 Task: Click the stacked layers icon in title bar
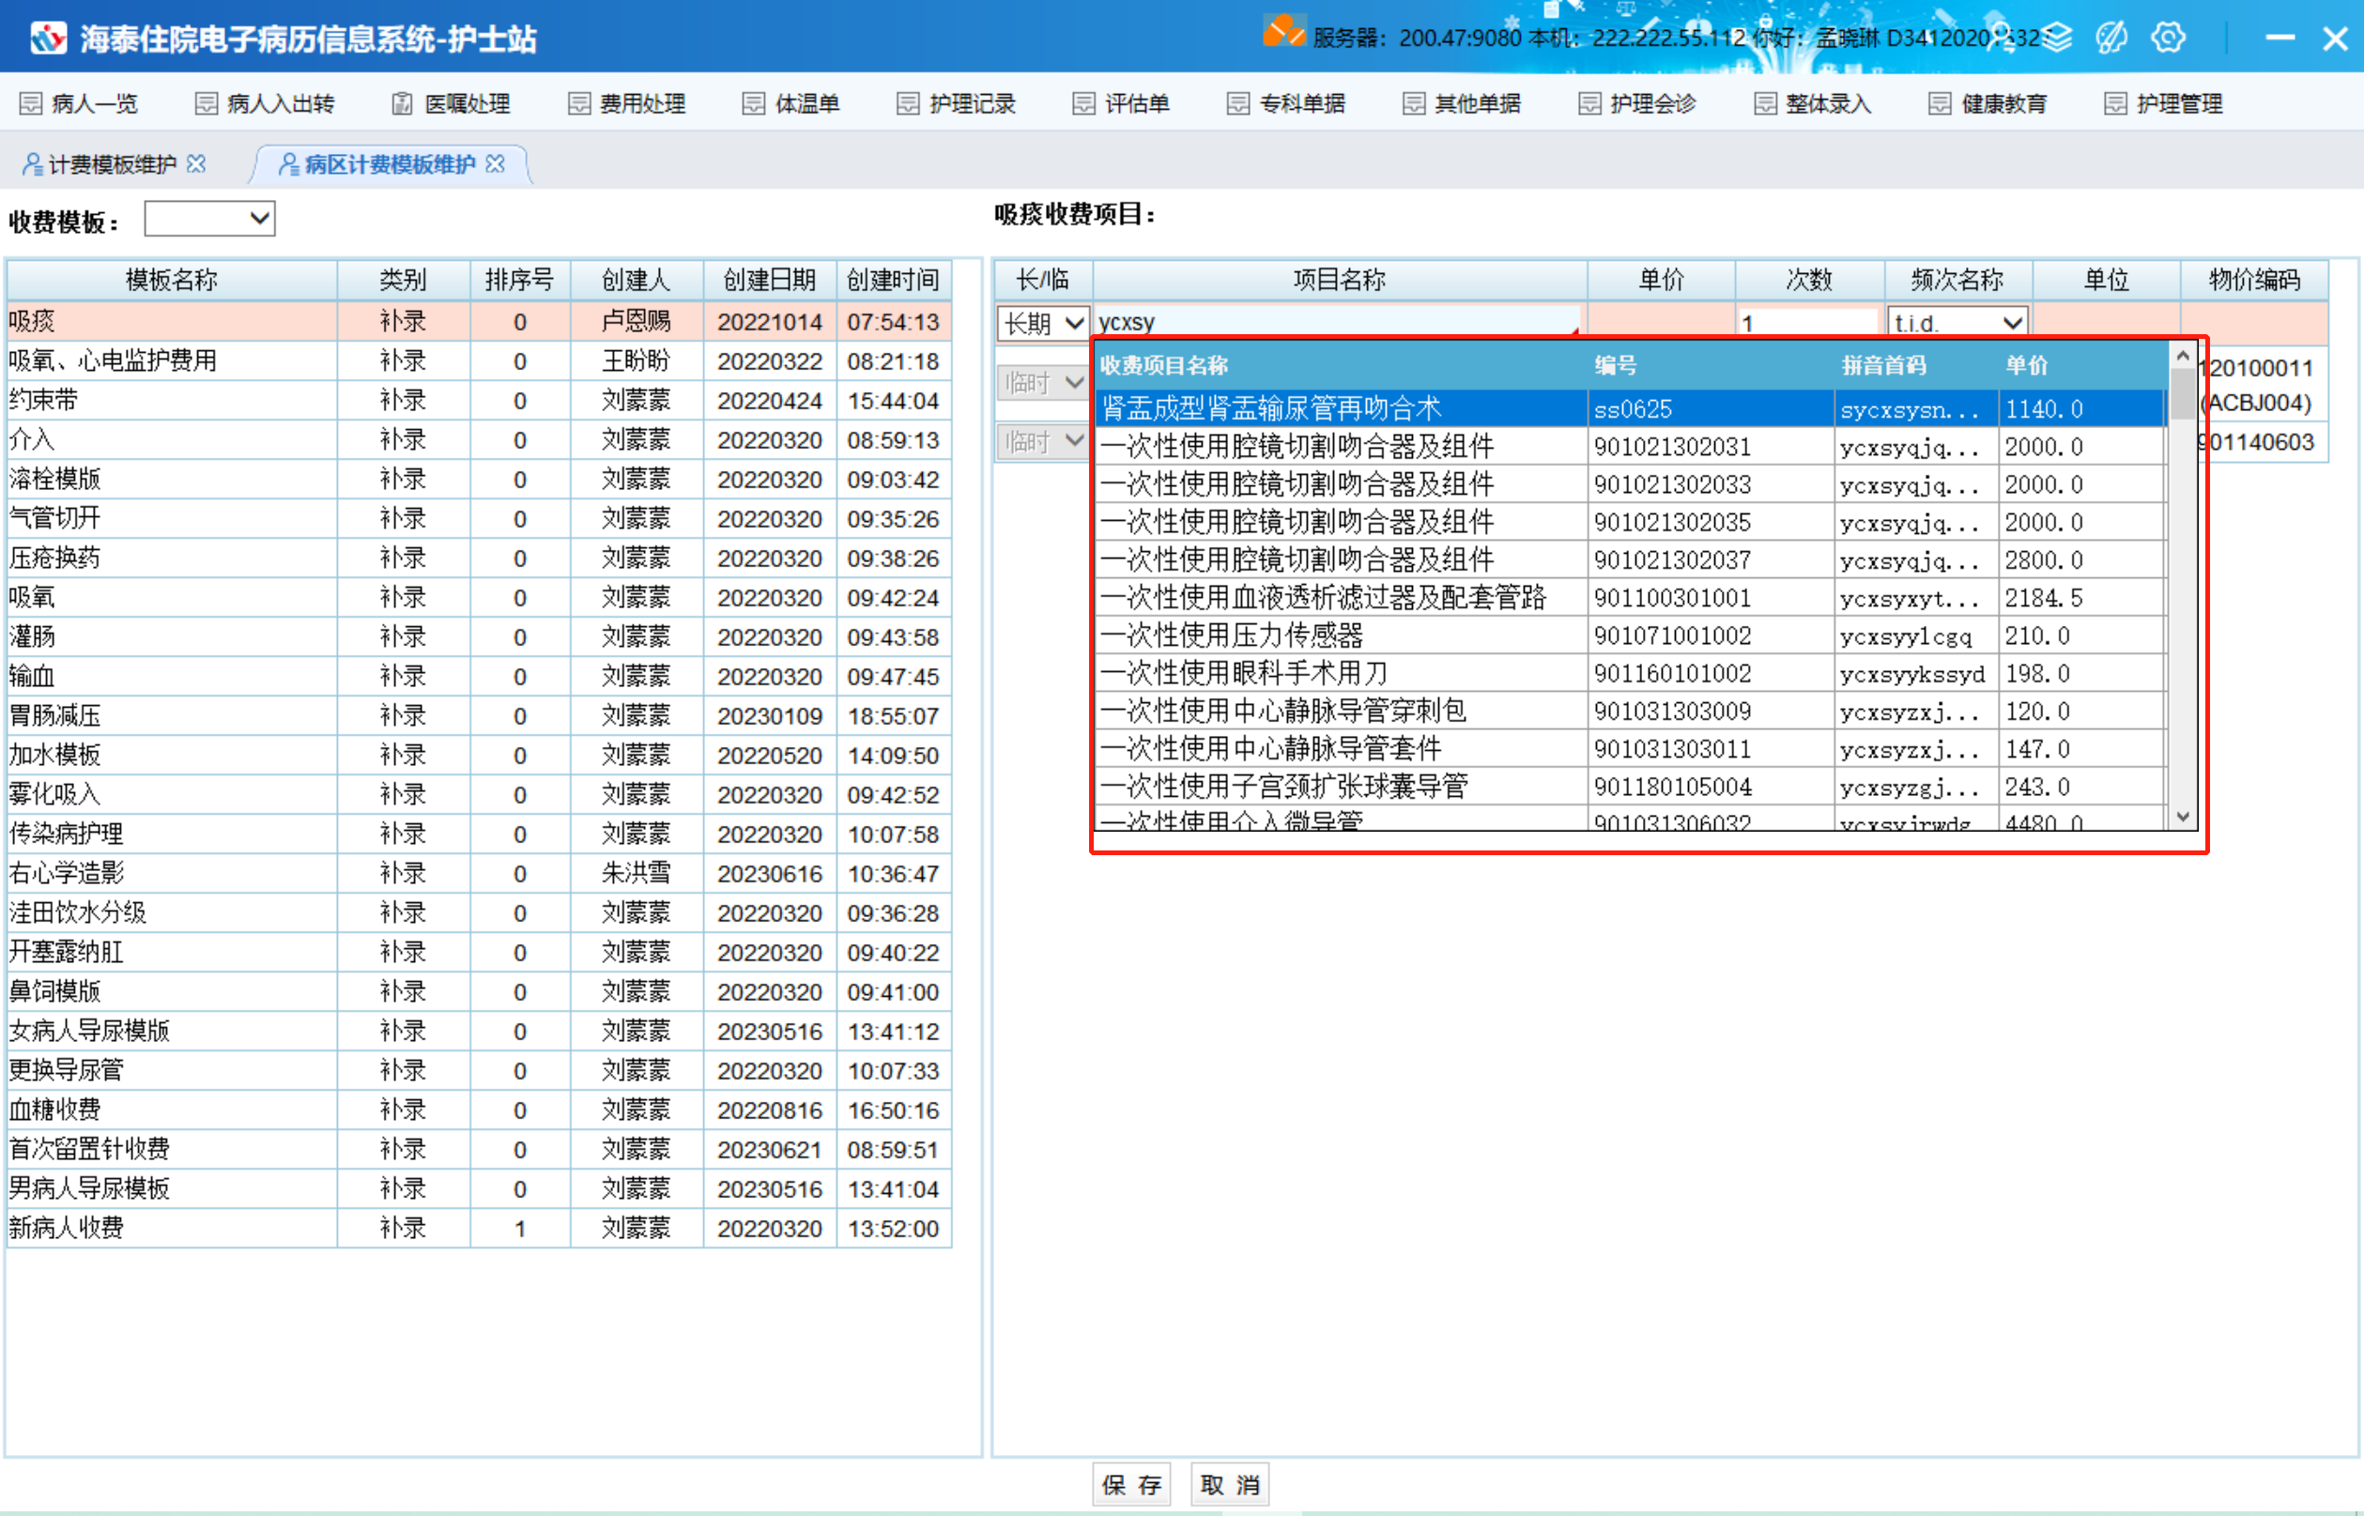click(2057, 38)
